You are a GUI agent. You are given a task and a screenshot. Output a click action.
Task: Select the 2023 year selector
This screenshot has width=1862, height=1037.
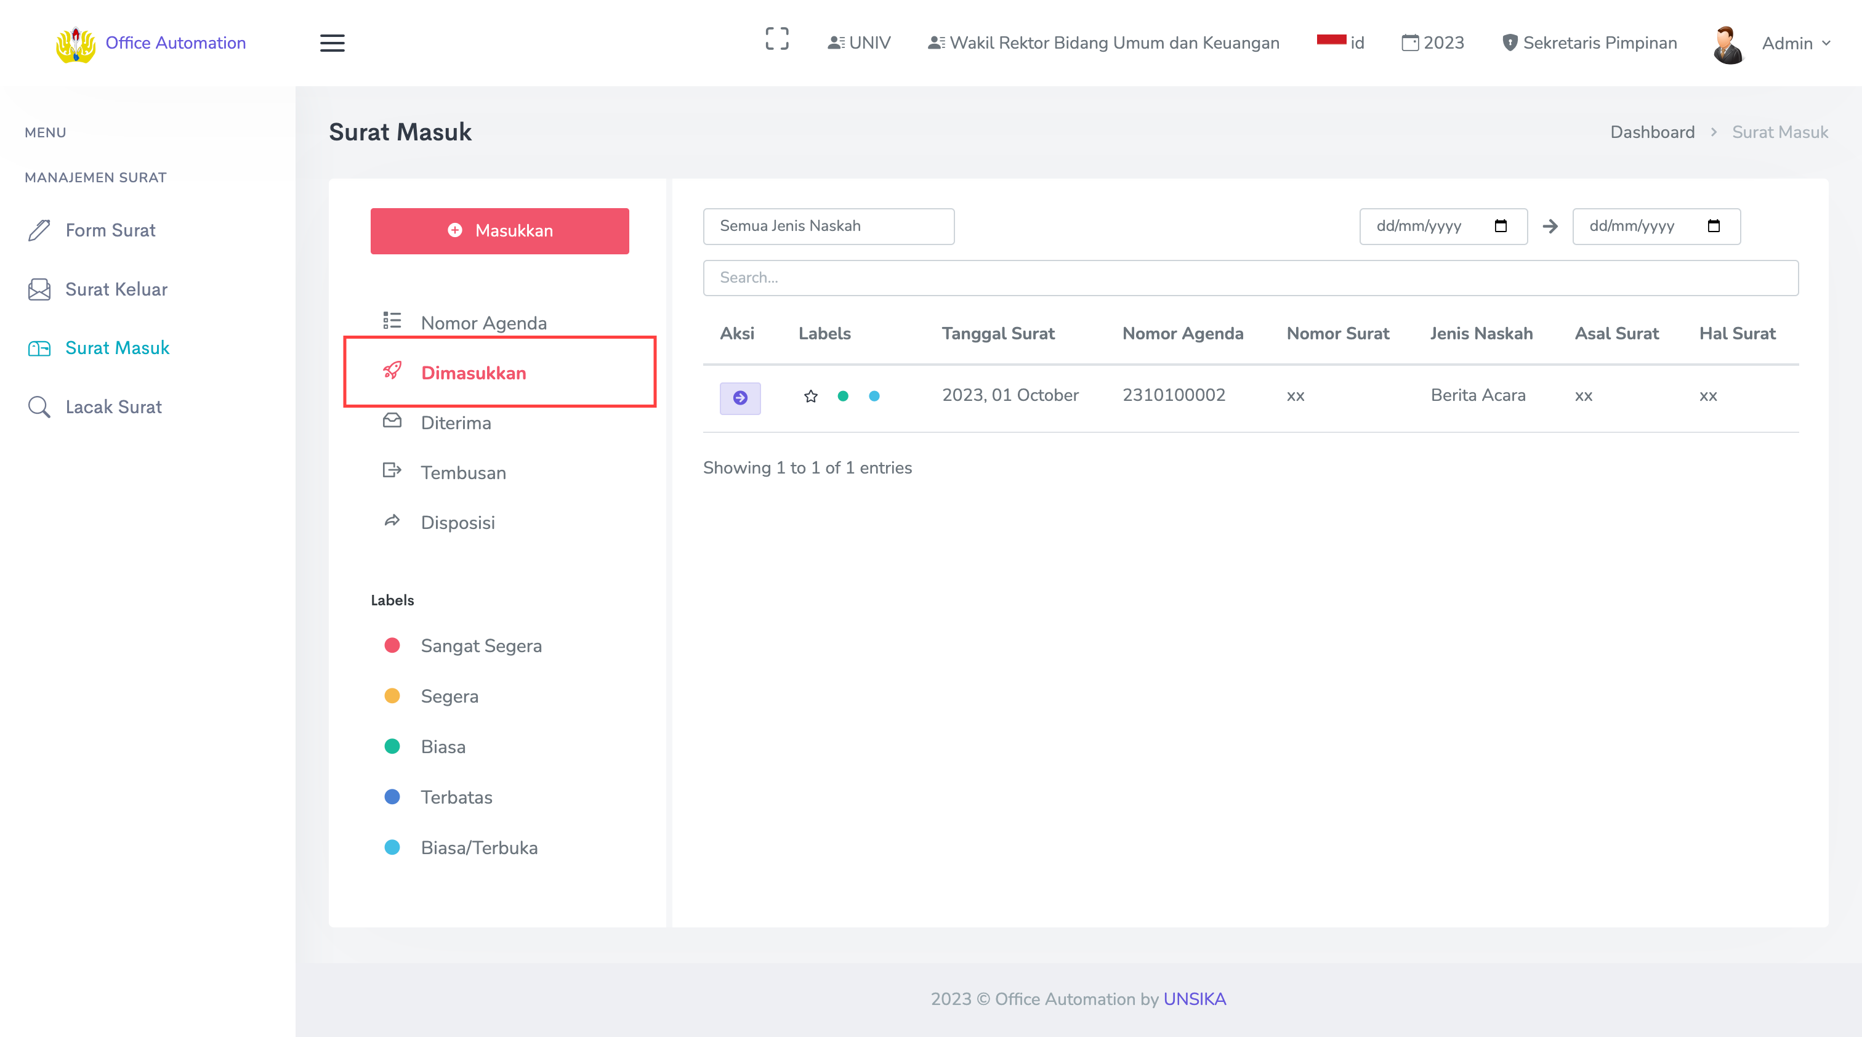pyautogui.click(x=1432, y=42)
